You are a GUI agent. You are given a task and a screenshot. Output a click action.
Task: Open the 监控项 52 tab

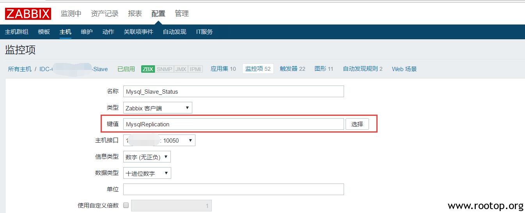coord(258,69)
